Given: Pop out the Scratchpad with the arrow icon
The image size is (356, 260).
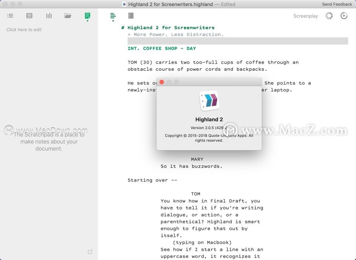Looking at the screenshot, I should tap(90, 251).
